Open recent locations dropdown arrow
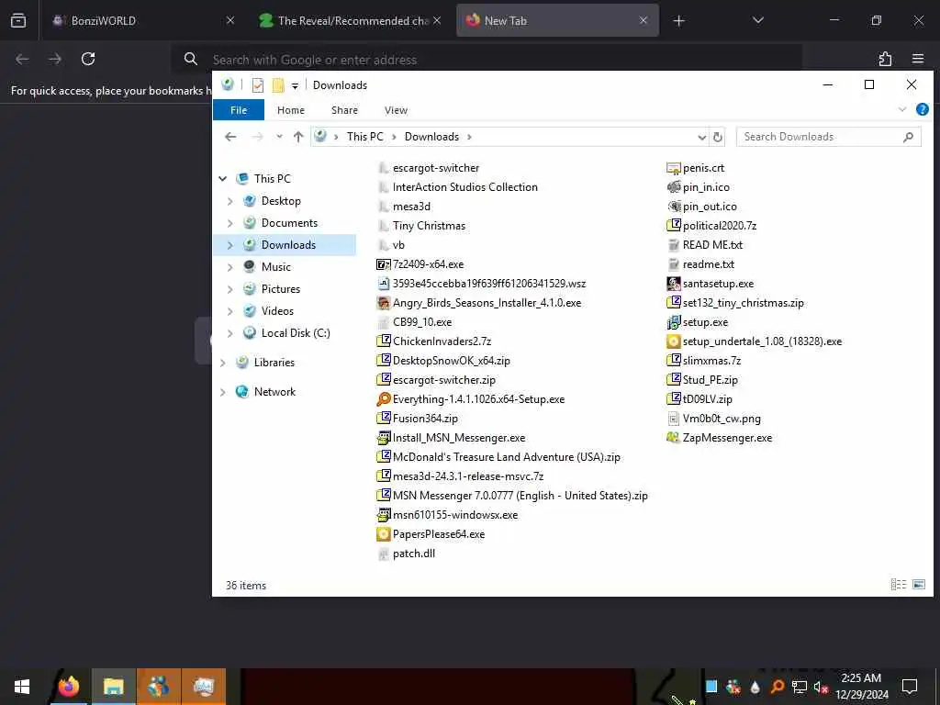Screen dimensions: 940x705 pyautogui.click(x=279, y=137)
